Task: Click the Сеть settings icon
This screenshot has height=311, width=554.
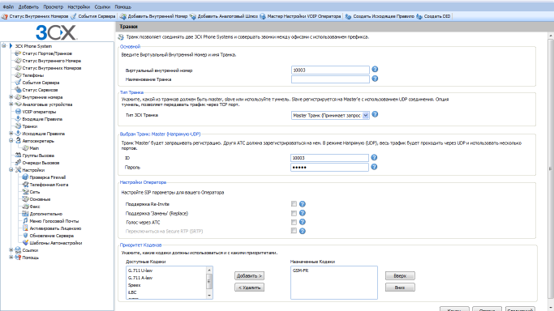Action: [x=25, y=192]
